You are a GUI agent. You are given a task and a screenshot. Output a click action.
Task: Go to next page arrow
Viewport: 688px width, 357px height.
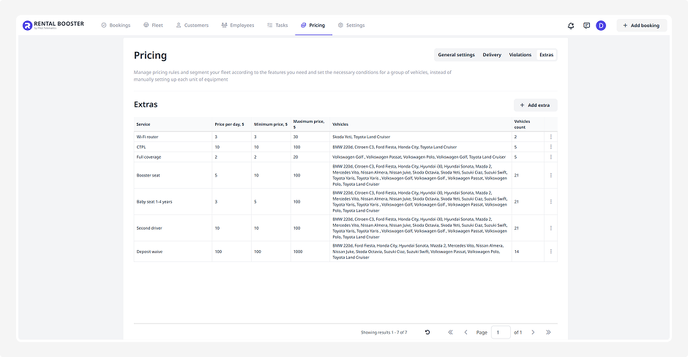pyautogui.click(x=533, y=332)
